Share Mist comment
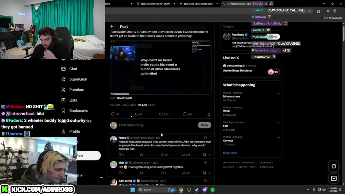This screenshot has width=345, height=194. click(x=210, y=173)
